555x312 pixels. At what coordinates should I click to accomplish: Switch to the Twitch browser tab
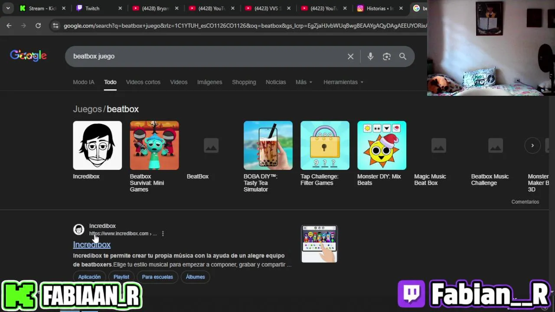99,8
